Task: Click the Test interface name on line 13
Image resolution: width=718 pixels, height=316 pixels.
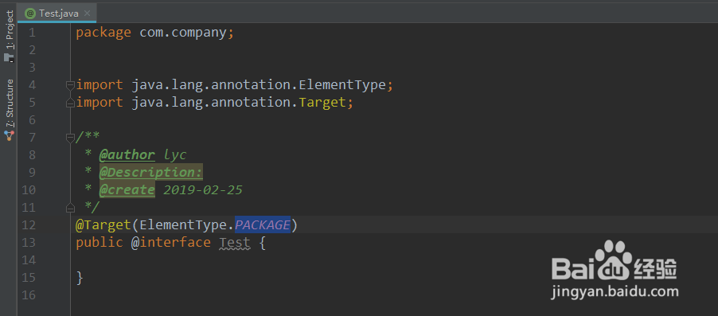Action: click(235, 242)
